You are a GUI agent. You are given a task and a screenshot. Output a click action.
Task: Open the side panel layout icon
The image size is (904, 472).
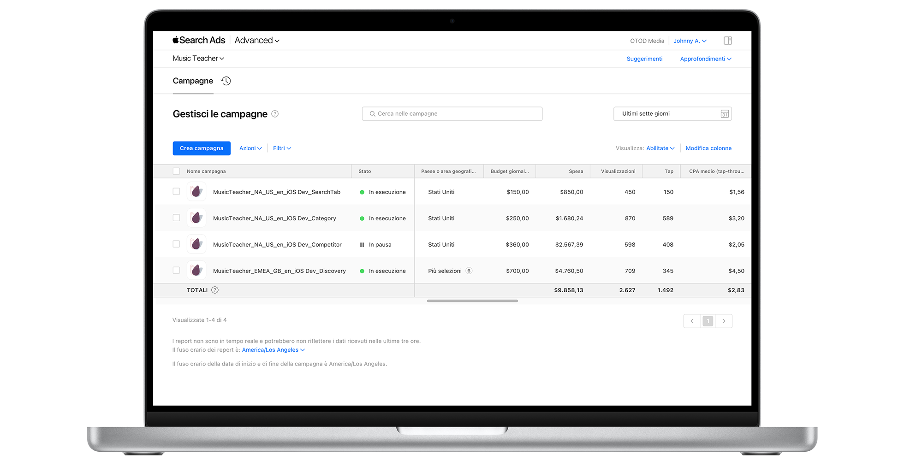pyautogui.click(x=728, y=41)
